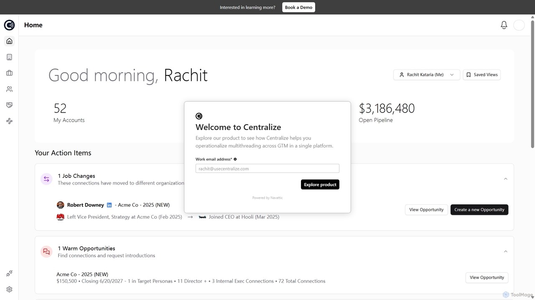The height and width of the screenshot is (300, 535).
Task: Open the briefcase Opportunities icon in sidebar
Action: (x=9, y=73)
